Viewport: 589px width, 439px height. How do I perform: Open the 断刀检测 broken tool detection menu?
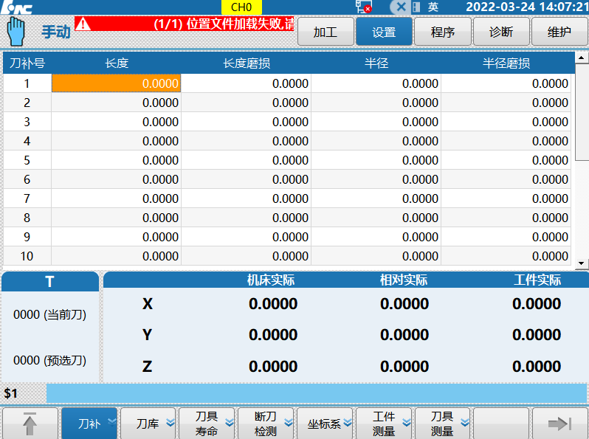tap(266, 424)
